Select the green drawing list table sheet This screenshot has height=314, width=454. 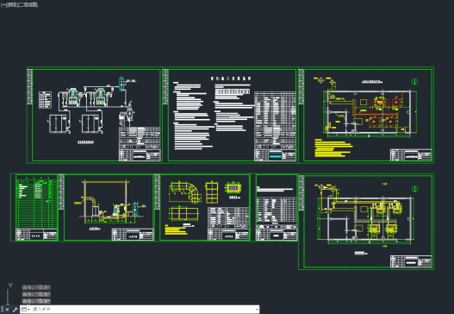tap(34, 207)
